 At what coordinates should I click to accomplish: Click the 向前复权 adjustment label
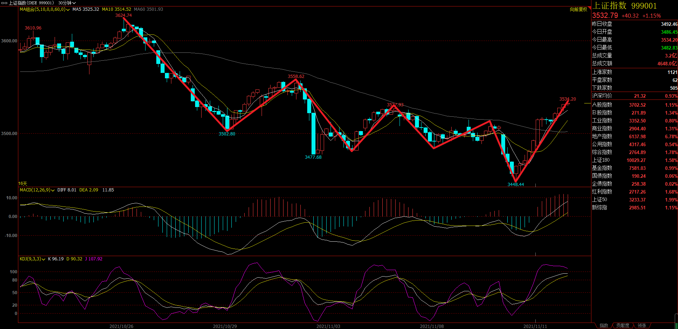click(578, 9)
